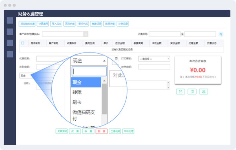The image size is (236, 150).
Task: Open the bottom sidebar square icon
Action: pyautogui.click(x=10, y=54)
